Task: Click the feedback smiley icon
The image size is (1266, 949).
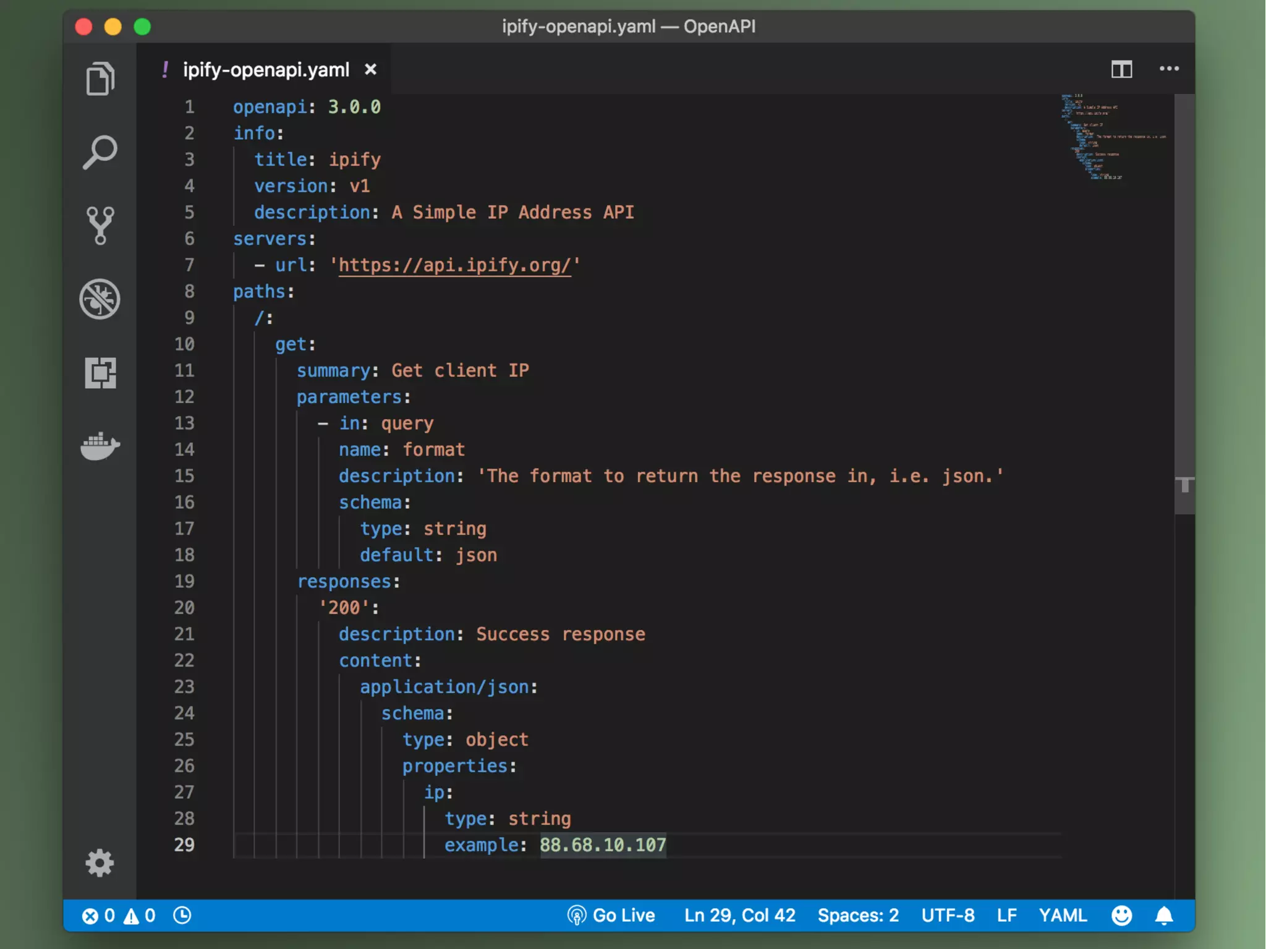Action: pos(1121,915)
